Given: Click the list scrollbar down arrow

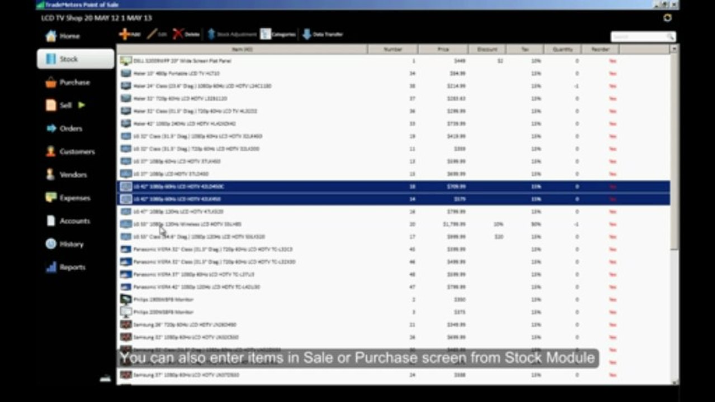Looking at the screenshot, I should point(674,382).
